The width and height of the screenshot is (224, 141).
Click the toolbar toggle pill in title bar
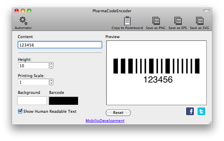coord(207,11)
